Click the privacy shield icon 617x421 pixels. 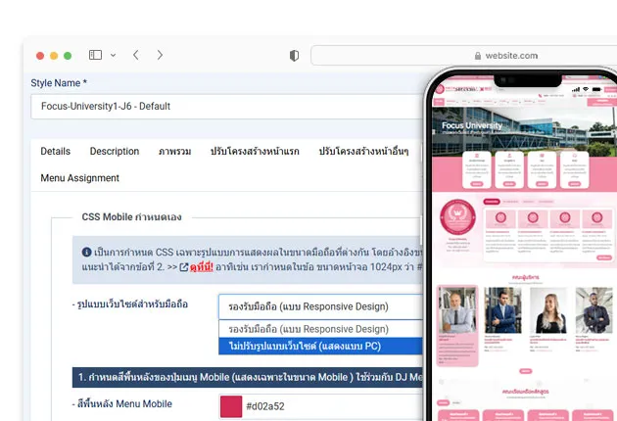click(x=294, y=56)
